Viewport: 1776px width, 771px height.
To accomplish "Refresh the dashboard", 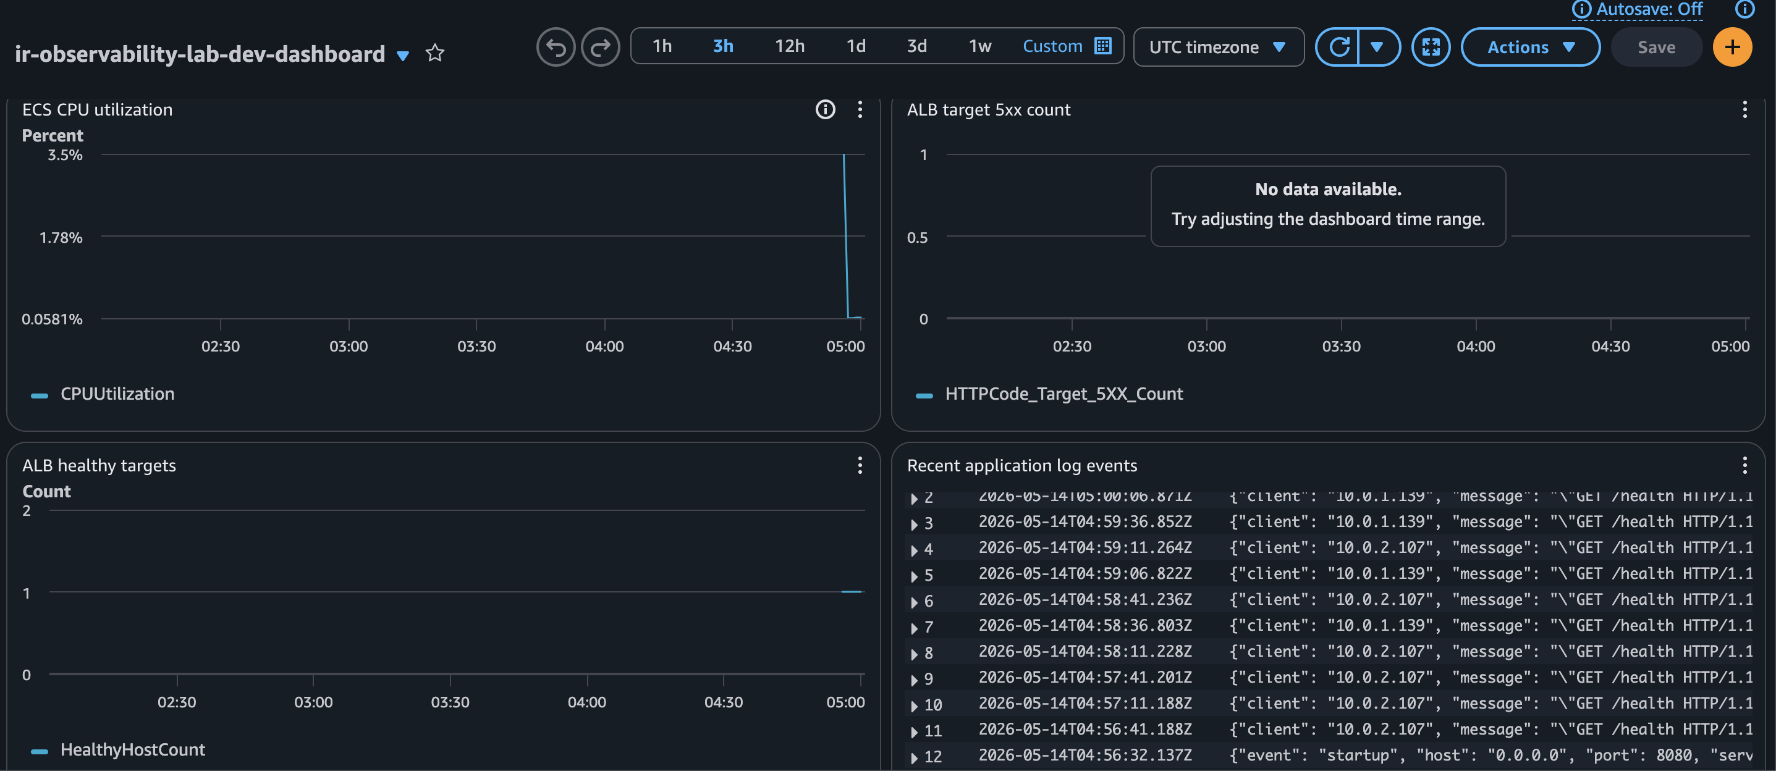I will pos(1337,47).
